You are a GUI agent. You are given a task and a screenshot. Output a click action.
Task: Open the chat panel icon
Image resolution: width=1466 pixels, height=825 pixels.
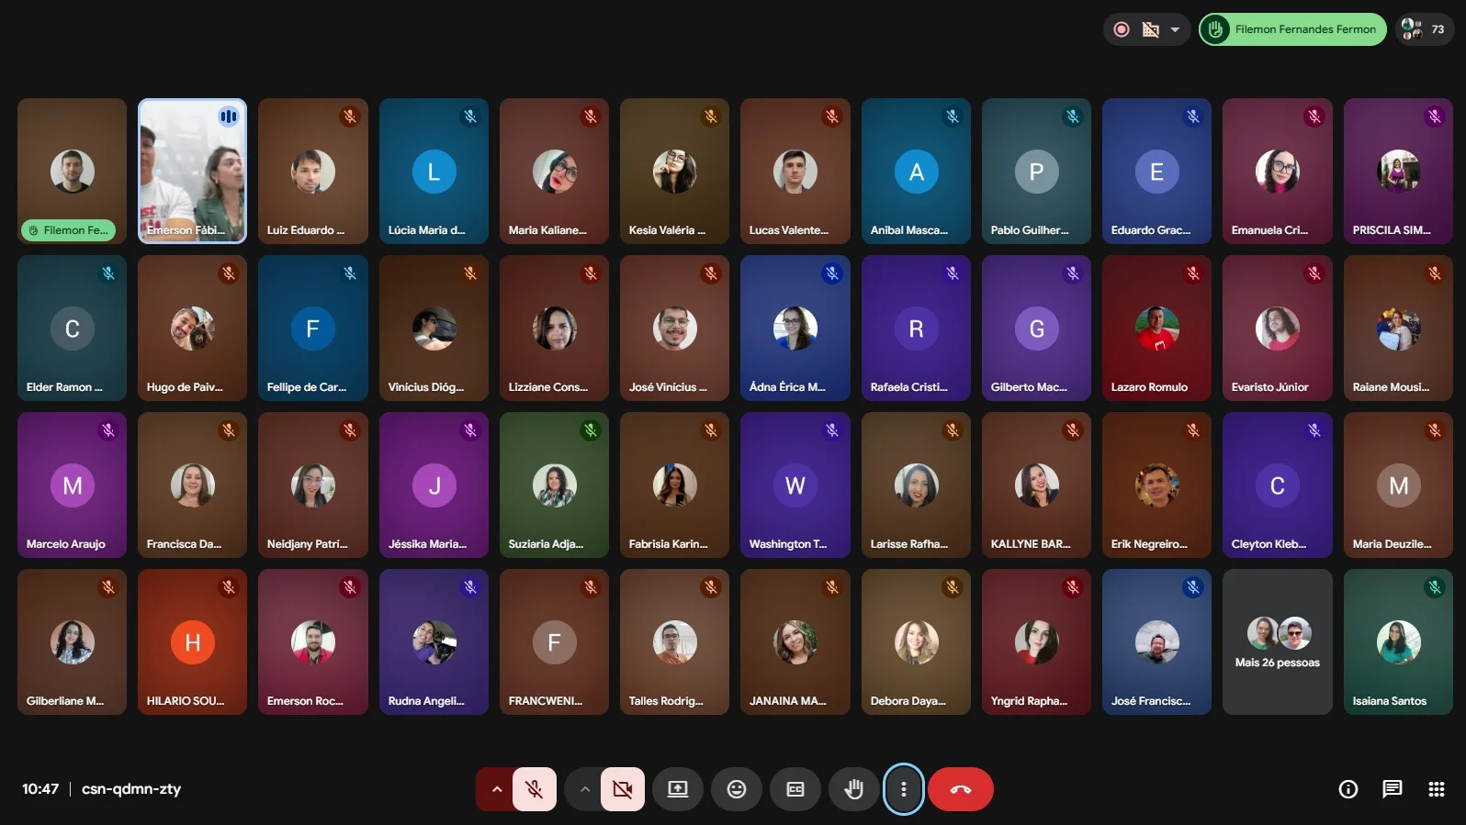[x=1393, y=789]
